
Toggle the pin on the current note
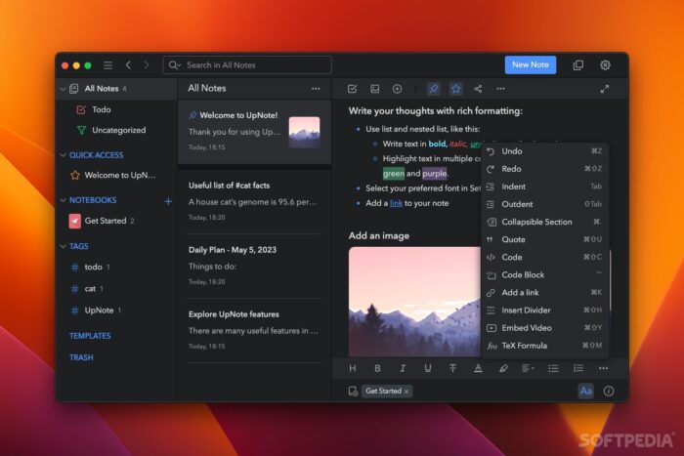point(434,89)
